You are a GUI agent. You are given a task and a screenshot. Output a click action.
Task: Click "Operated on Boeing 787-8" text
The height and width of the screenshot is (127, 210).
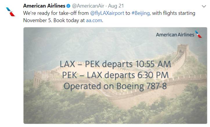(x=115, y=86)
